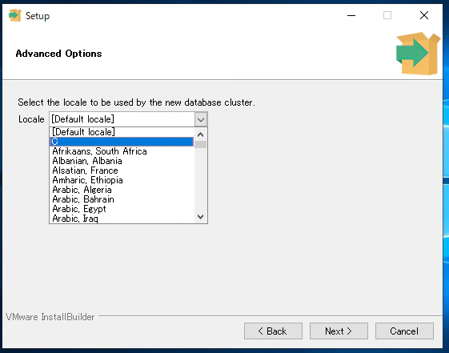Select Afrikaans, South Africa locale
449x353 pixels.
(122, 151)
